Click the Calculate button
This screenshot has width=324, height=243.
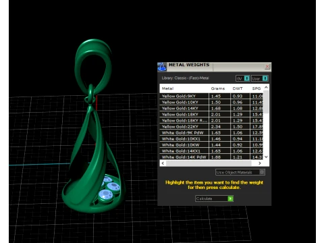[214, 198]
